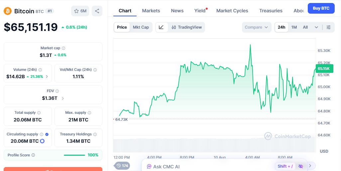This screenshot has height=171, width=341.
Task: Select the Price chart toggle
Action: click(x=122, y=27)
